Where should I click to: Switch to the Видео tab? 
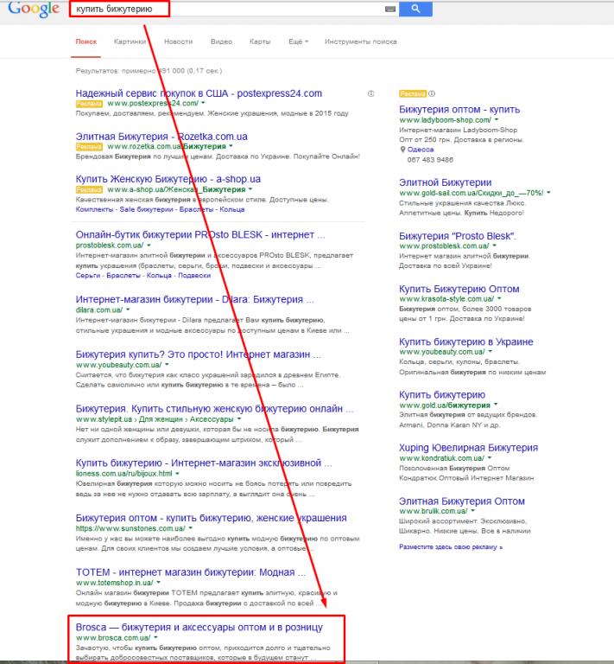tap(221, 41)
